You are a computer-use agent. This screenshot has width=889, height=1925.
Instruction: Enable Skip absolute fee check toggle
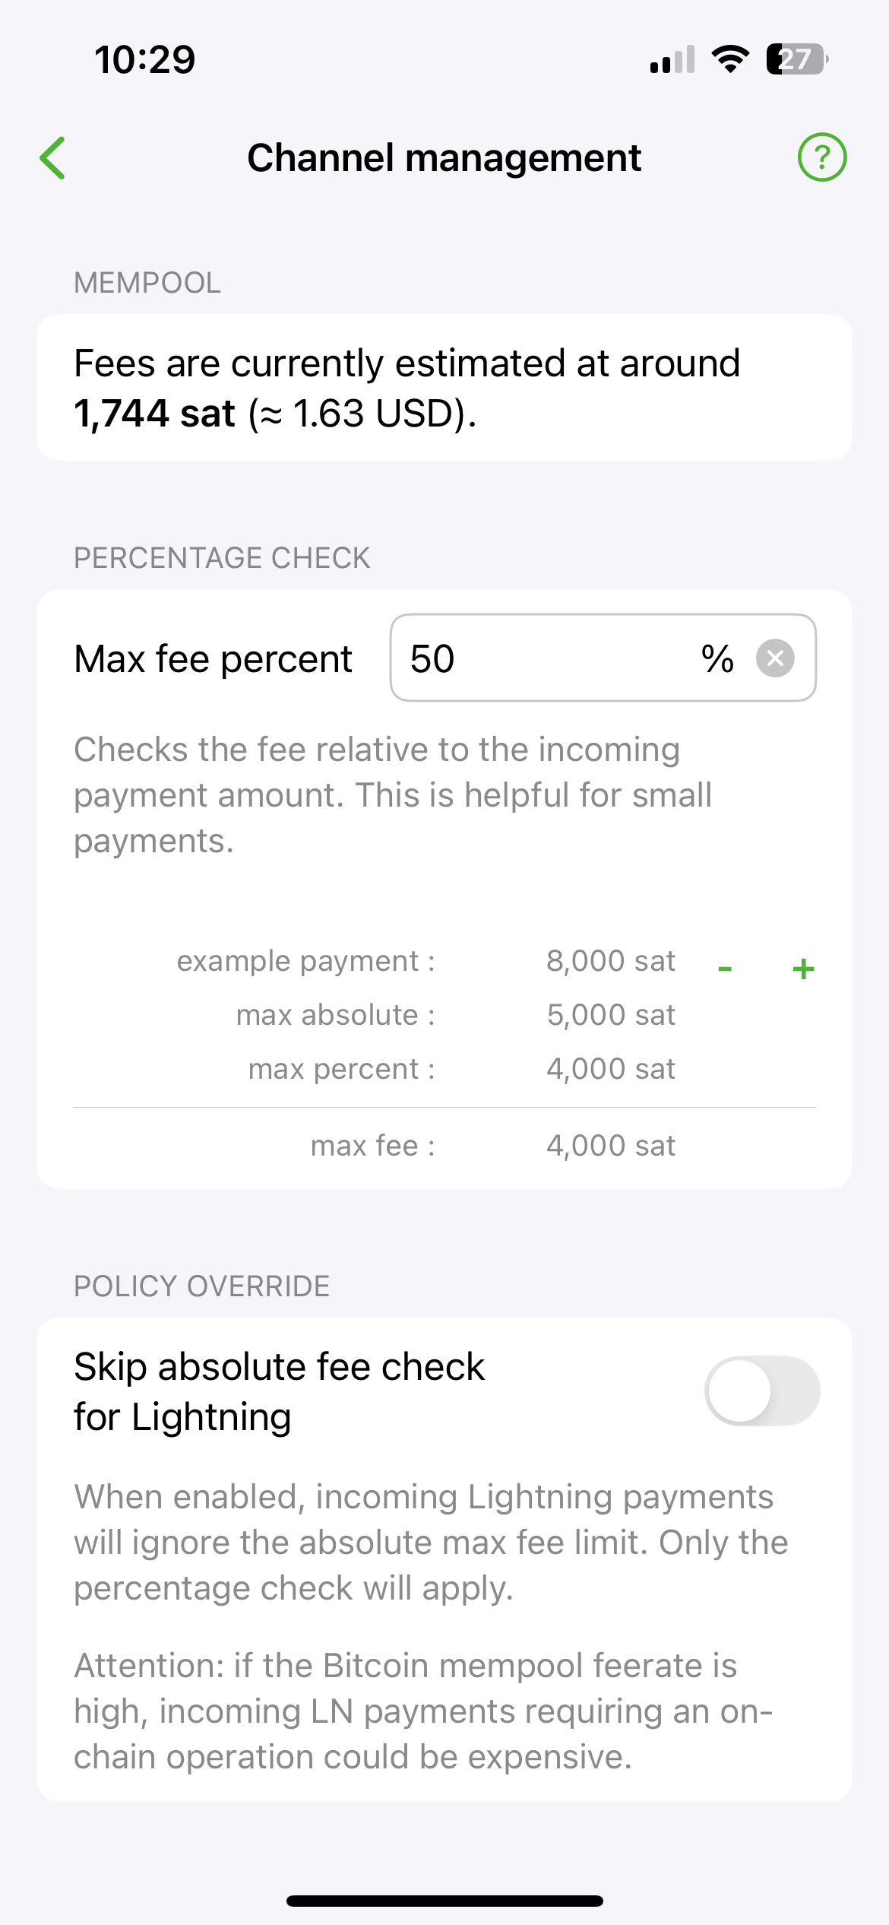(762, 1391)
